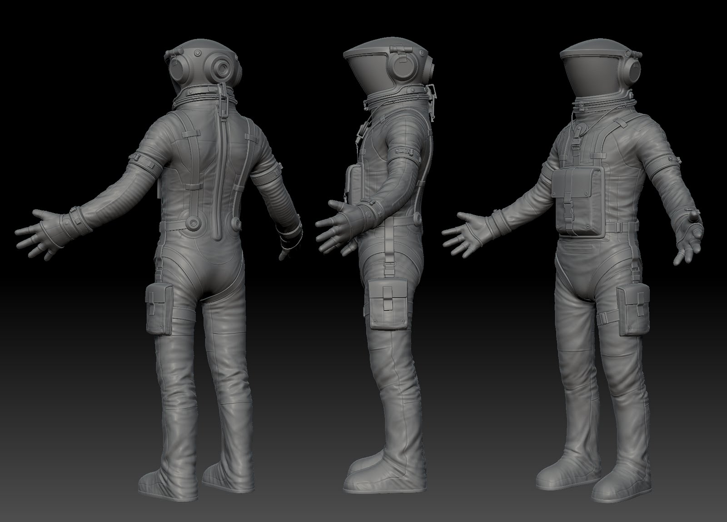Click the zipper pull on the back suit

click(x=224, y=116)
